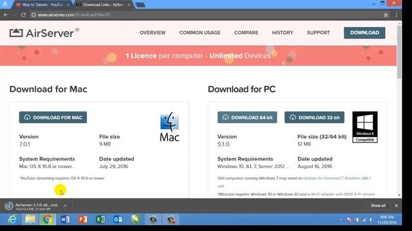The height and width of the screenshot is (231, 412).
Task: Click DOWNLOAD 64-bit button
Action: (247, 117)
